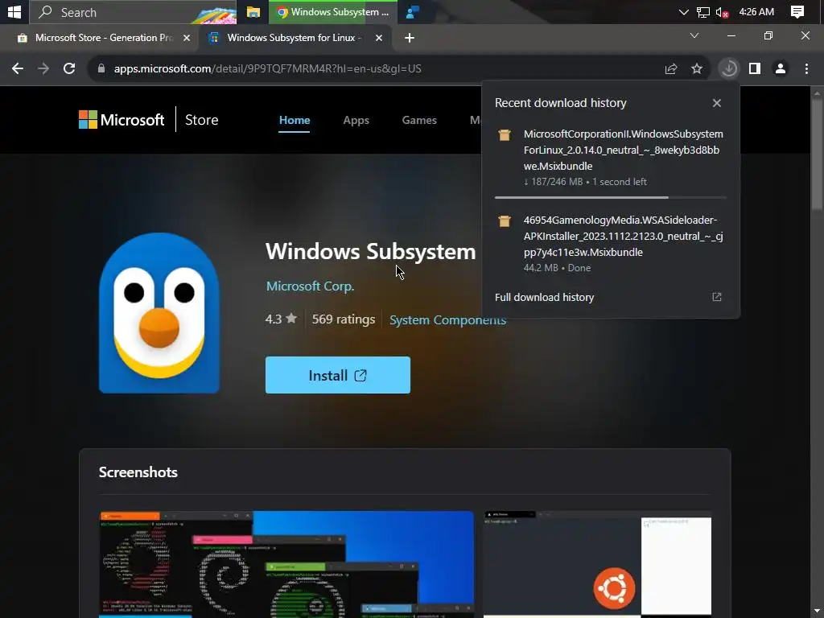Close the Recent download history popup
Image resolution: width=824 pixels, height=618 pixels.
(717, 103)
